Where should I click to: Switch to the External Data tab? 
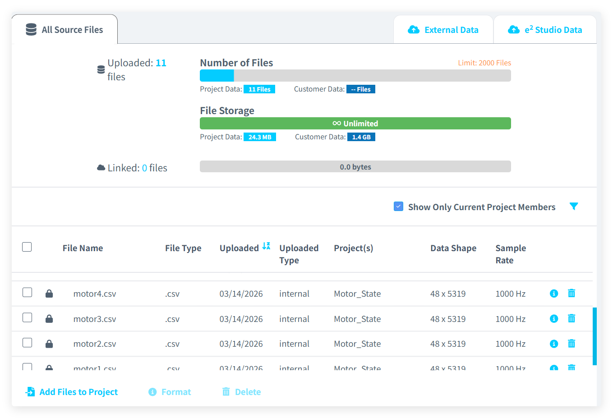click(443, 30)
